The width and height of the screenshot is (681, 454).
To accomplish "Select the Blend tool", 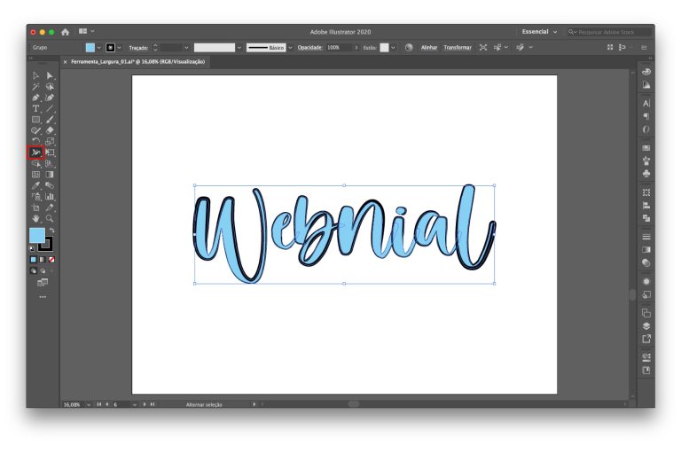I will [x=50, y=185].
